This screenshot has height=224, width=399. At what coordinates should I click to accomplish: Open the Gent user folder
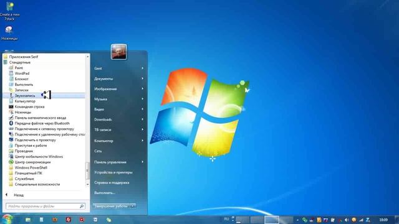tap(98, 68)
